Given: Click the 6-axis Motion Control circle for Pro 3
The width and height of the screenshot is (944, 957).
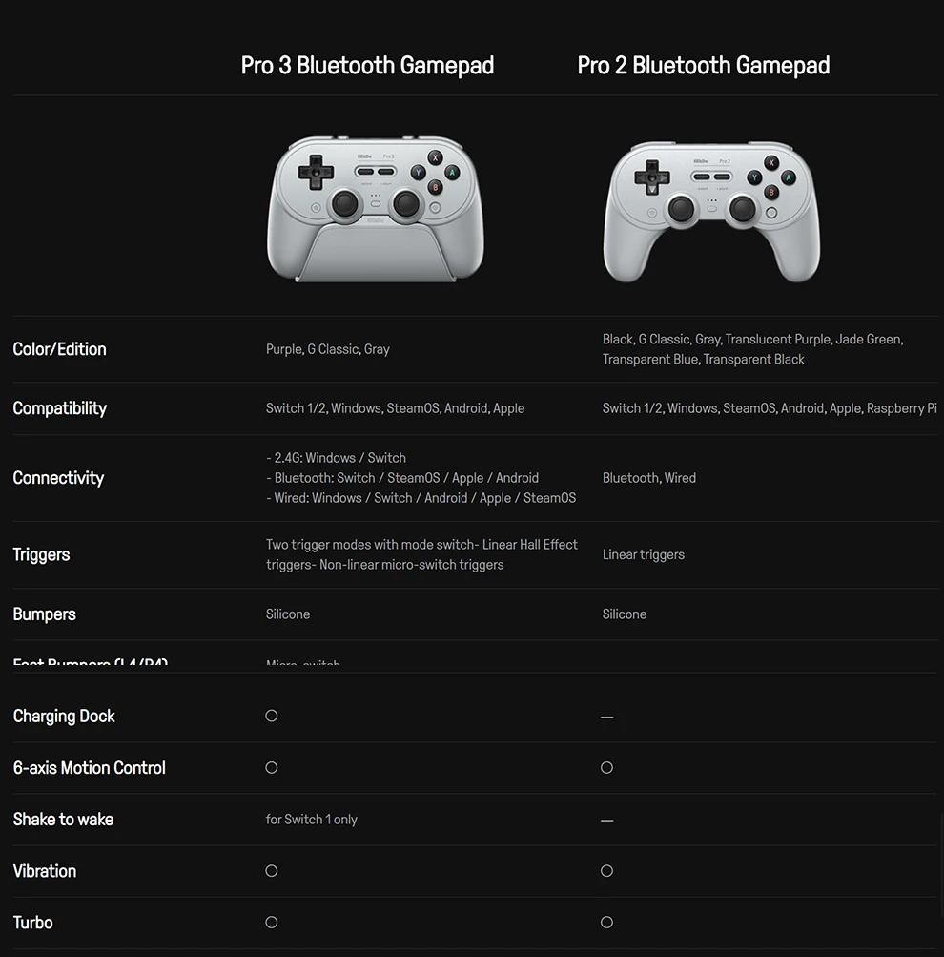Looking at the screenshot, I should [x=272, y=767].
